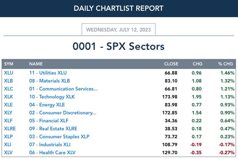Click the XLV ticker symbol
Viewport: 238px width, 159px height.
(8, 153)
